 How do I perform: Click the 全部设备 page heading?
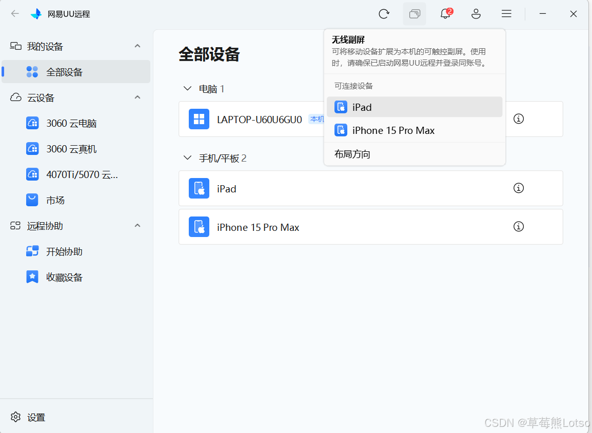click(x=209, y=54)
